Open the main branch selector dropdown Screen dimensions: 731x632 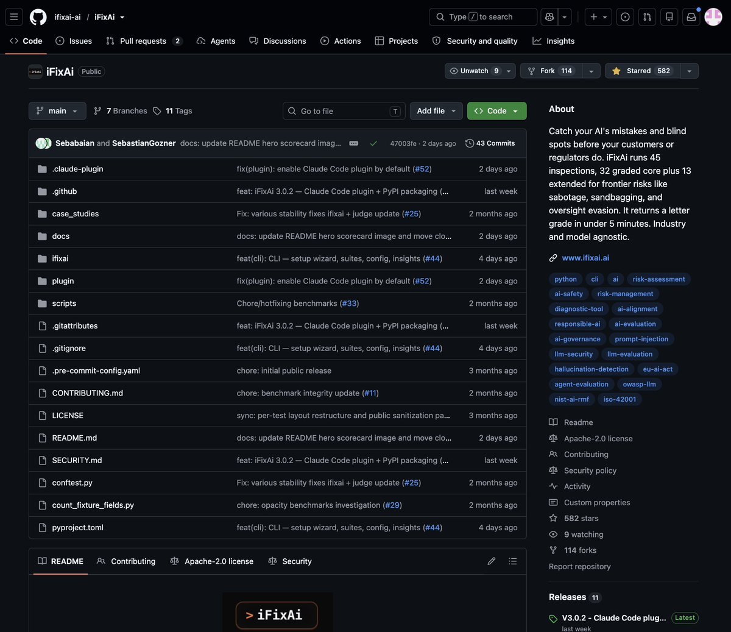pos(57,111)
